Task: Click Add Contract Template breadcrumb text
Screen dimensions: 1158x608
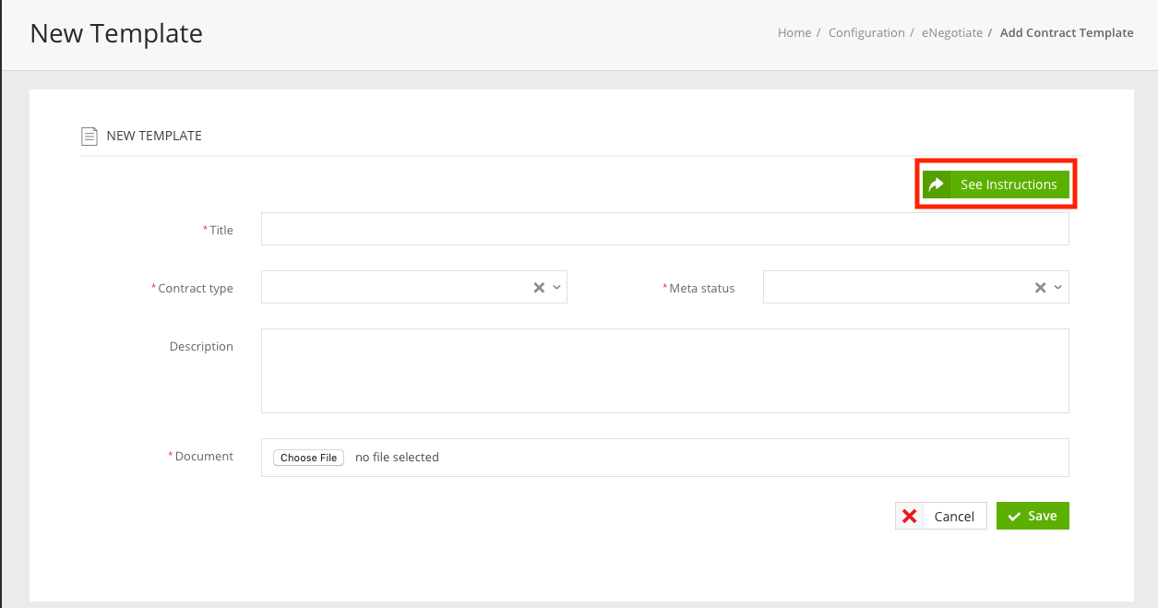Action: tap(1067, 32)
